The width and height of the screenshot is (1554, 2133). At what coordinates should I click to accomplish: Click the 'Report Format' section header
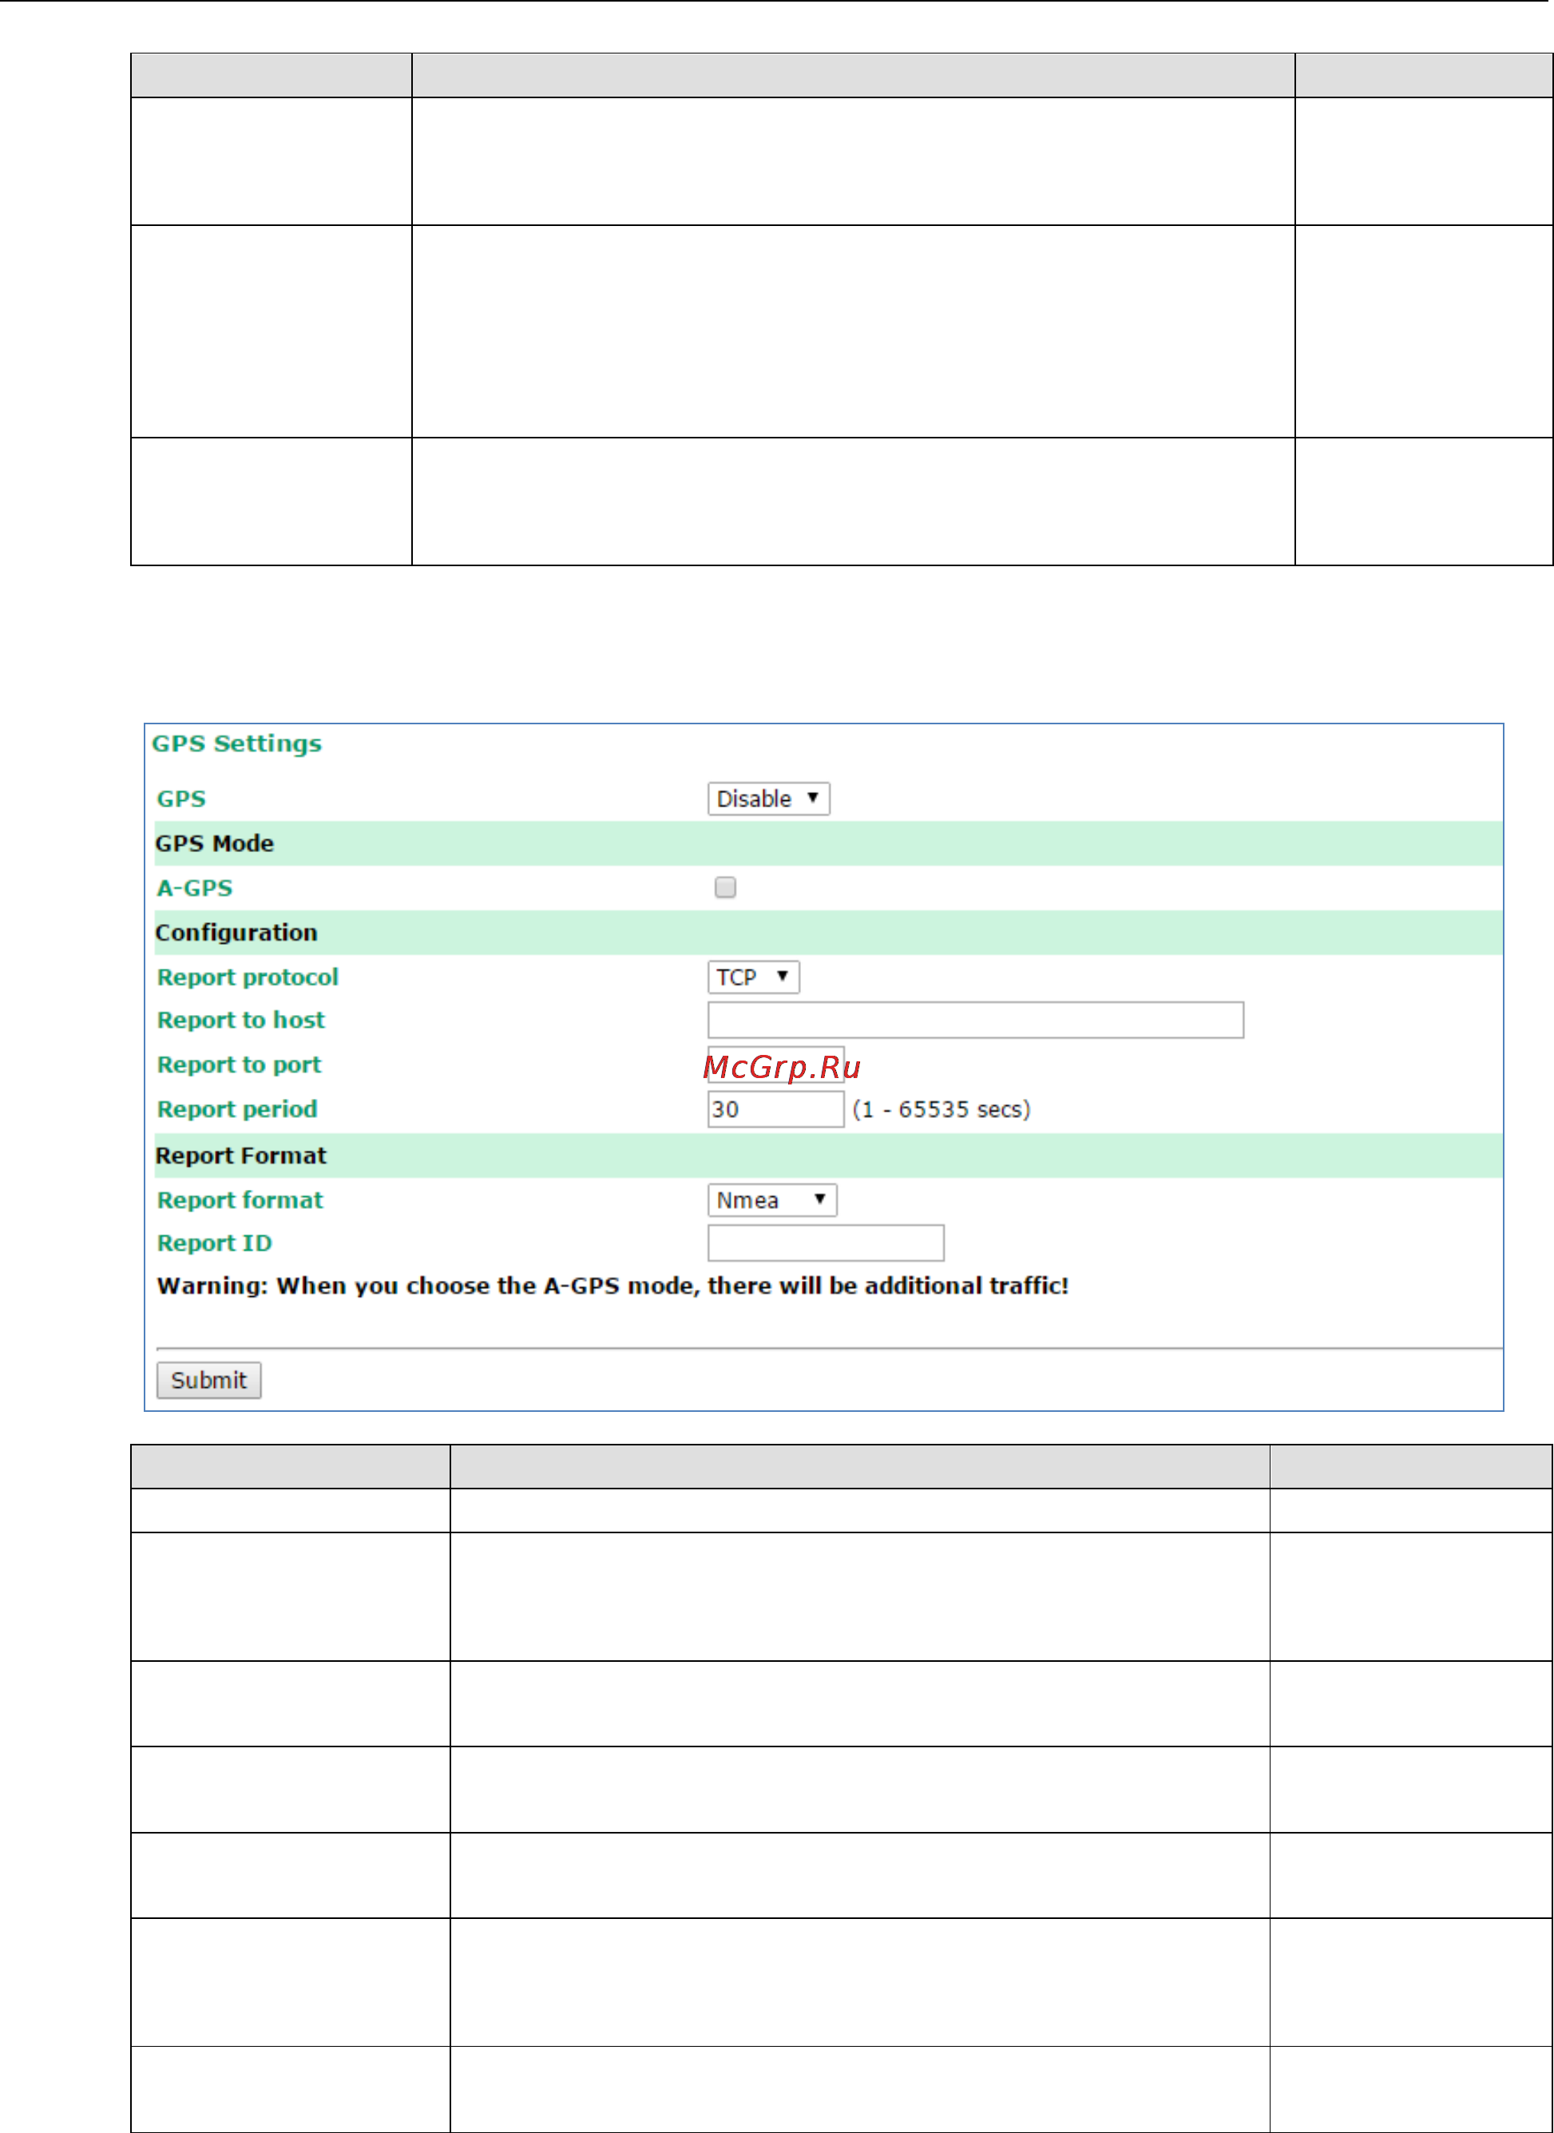pyautogui.click(x=828, y=1156)
